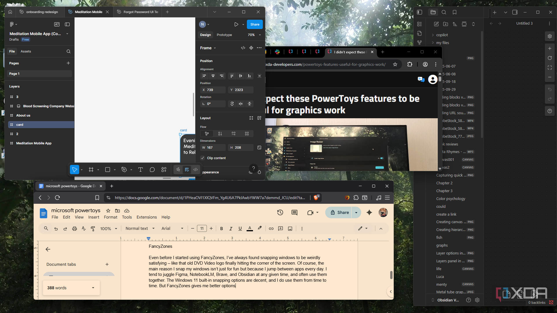Open the Actions tool in Figma toolbar
The height and width of the screenshot is (313, 557).
[x=164, y=170]
